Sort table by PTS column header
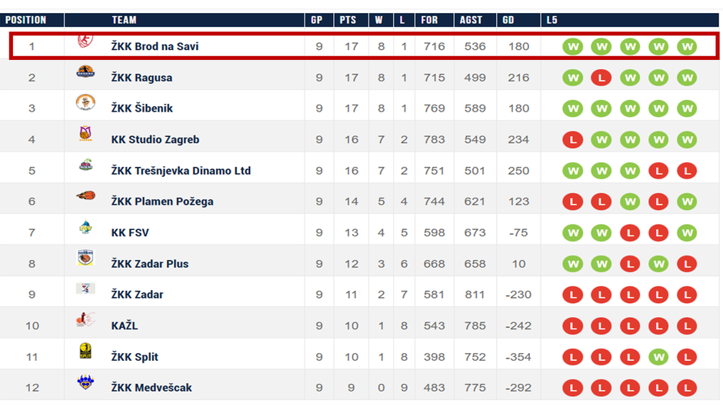The image size is (723, 407). click(x=348, y=20)
